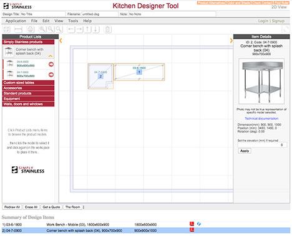Click The Room button

coord(72,207)
